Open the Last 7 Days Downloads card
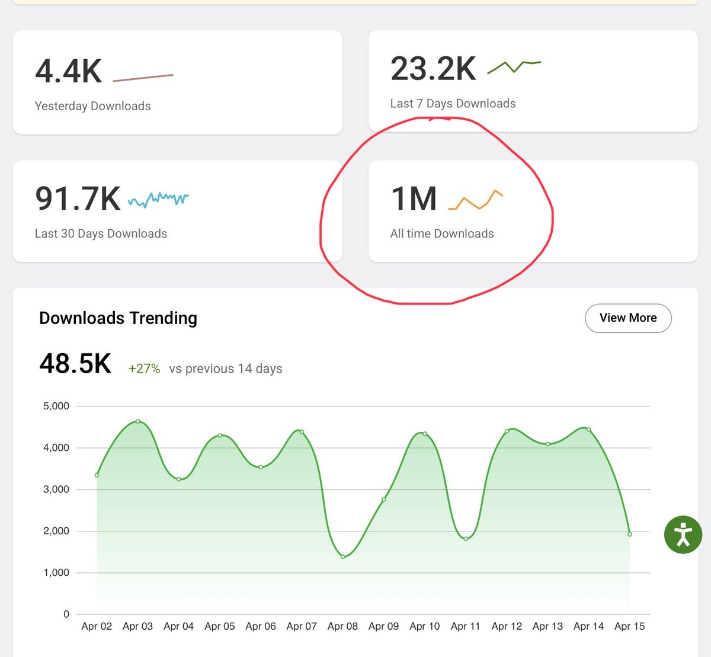 click(533, 81)
